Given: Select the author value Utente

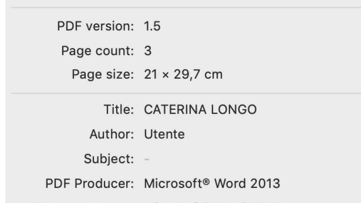Looking at the screenshot, I should [x=164, y=134].
